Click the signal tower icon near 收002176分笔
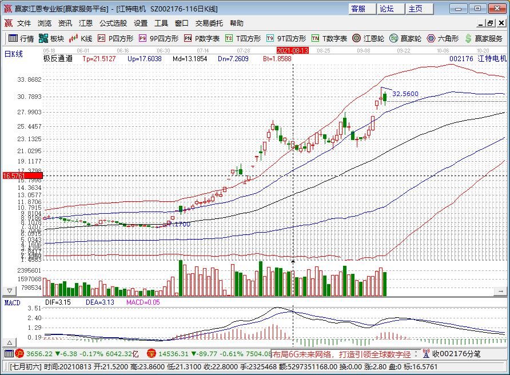This screenshot has width=510, height=375. tap(426, 353)
